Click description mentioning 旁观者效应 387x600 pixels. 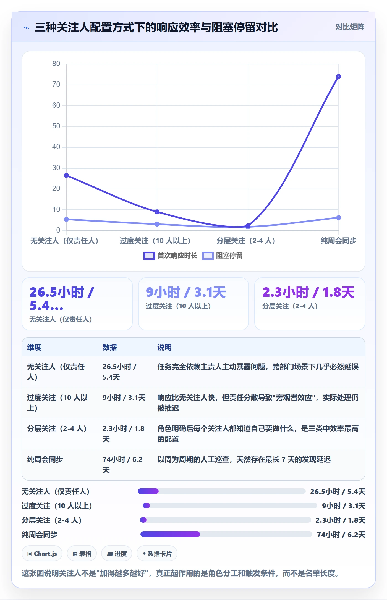click(258, 403)
